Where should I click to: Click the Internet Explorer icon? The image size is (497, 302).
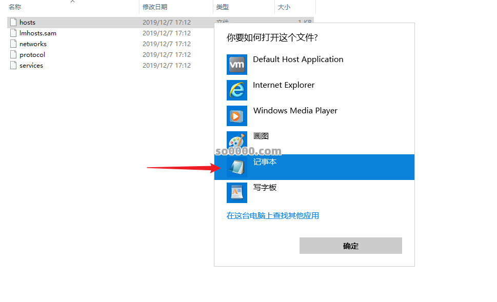[237, 90]
